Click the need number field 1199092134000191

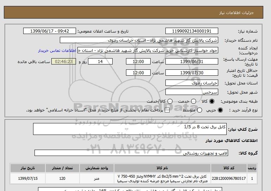(x=192, y=31)
